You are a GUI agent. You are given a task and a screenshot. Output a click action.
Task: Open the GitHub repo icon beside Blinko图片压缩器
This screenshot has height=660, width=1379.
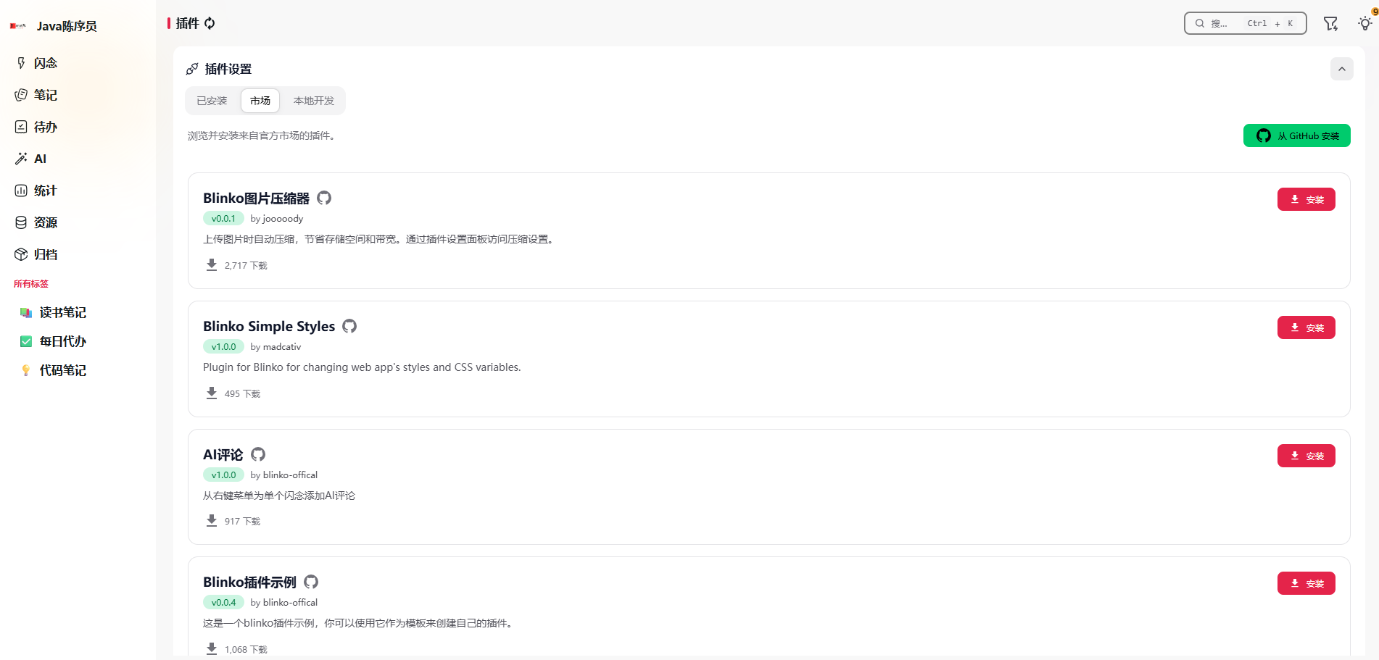coord(324,198)
